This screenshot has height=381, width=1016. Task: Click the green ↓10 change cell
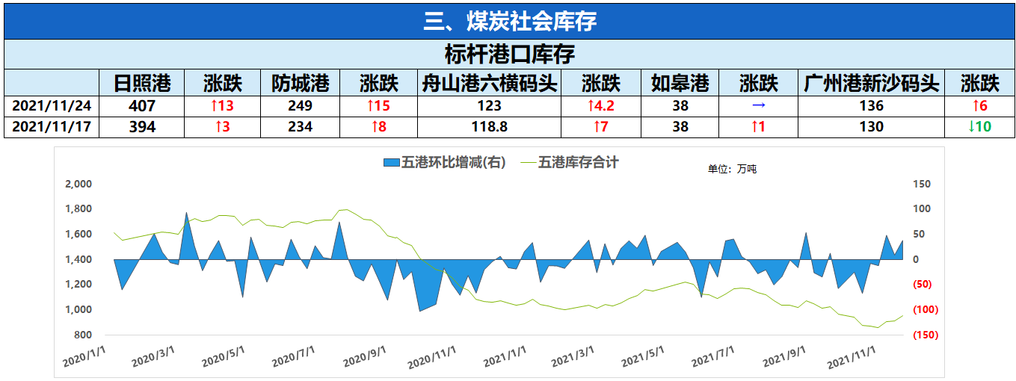click(x=979, y=127)
